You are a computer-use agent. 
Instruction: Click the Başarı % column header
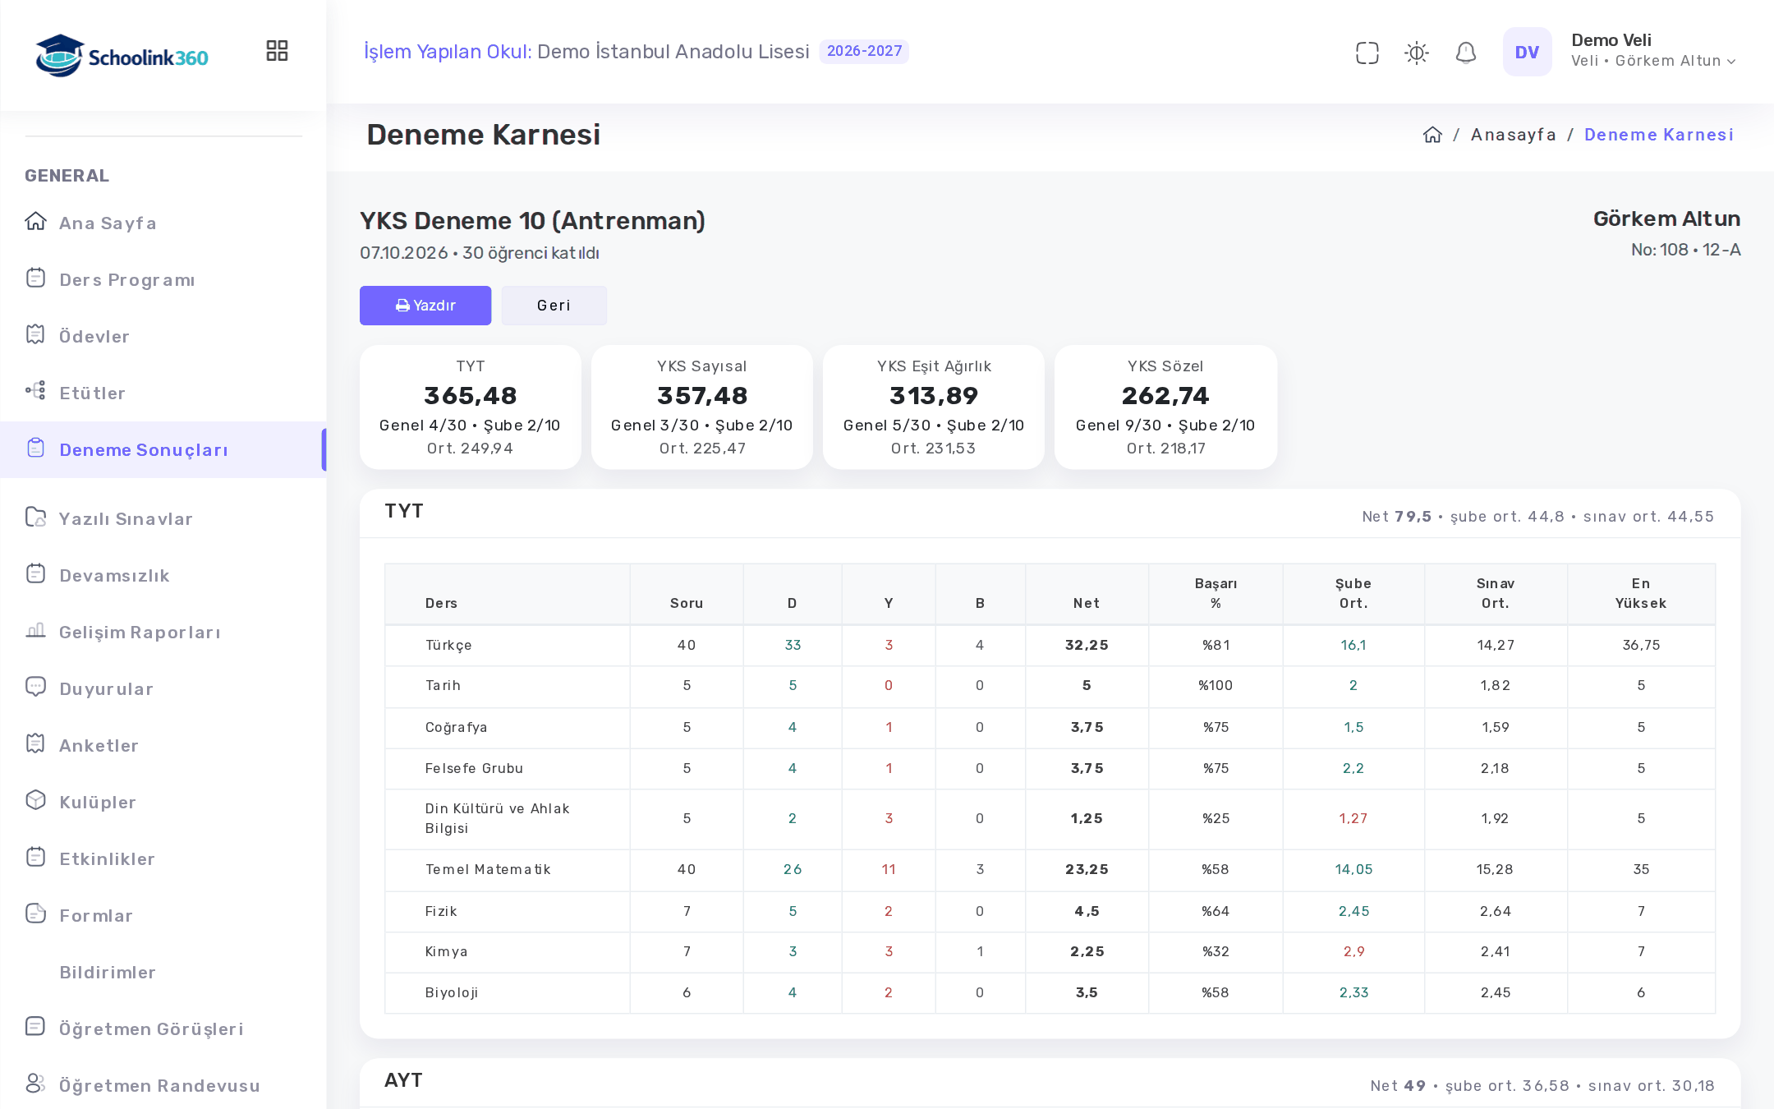pyautogui.click(x=1216, y=593)
